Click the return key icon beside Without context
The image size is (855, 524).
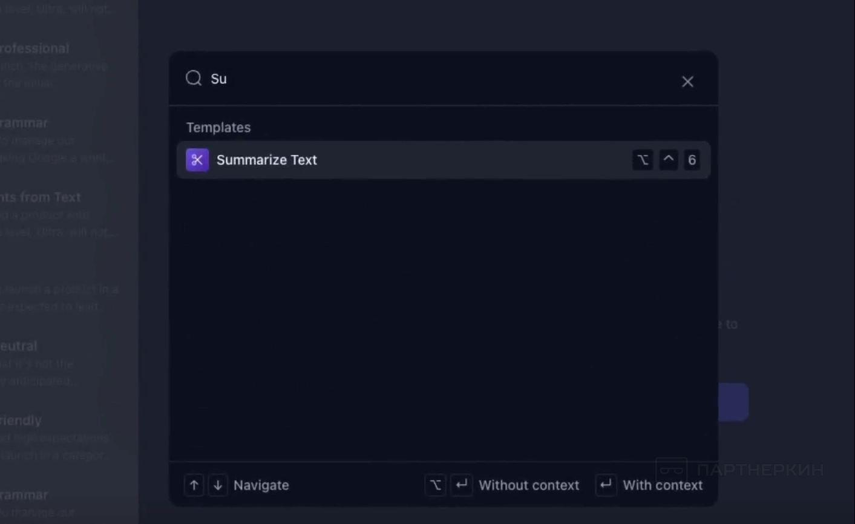pyautogui.click(x=462, y=485)
